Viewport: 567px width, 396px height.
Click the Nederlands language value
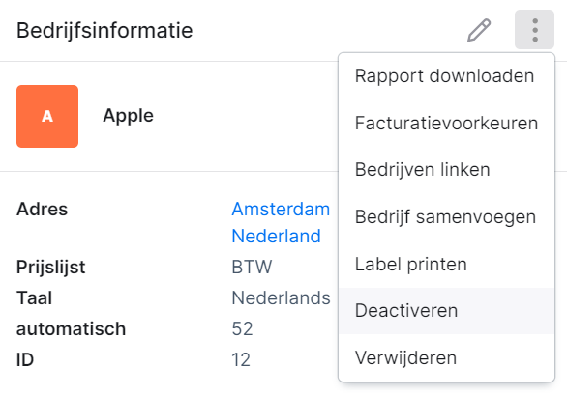(281, 298)
